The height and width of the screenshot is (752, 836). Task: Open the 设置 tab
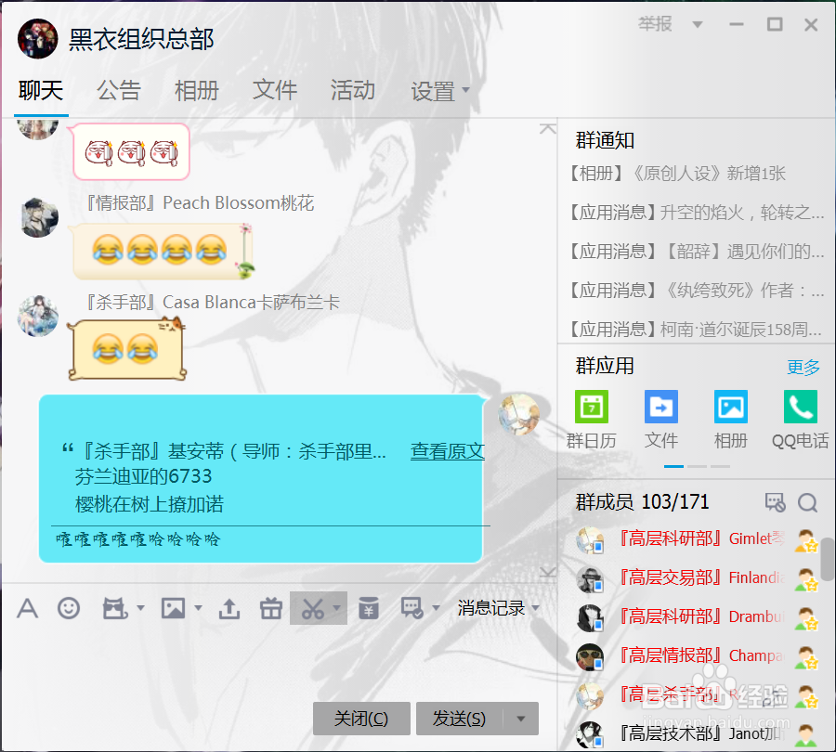pyautogui.click(x=432, y=91)
